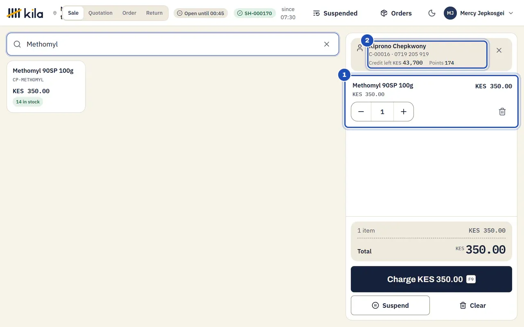524x327 pixels.
Task: Focus the product search field
Action: pyautogui.click(x=173, y=44)
